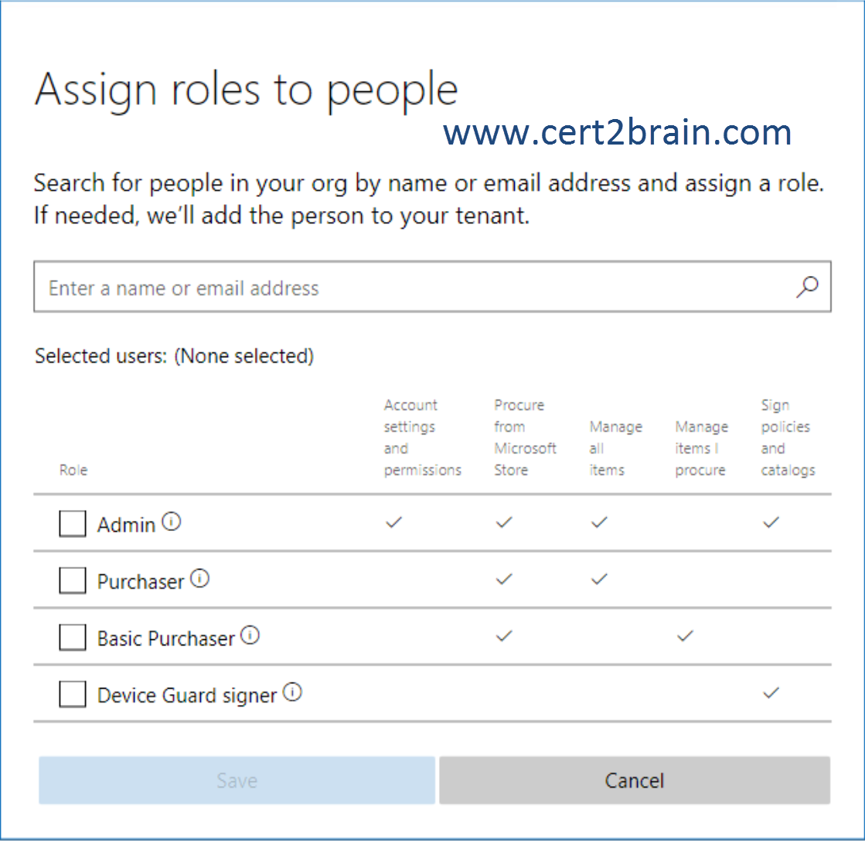
Task: Click the Role column header
Action: tap(73, 470)
